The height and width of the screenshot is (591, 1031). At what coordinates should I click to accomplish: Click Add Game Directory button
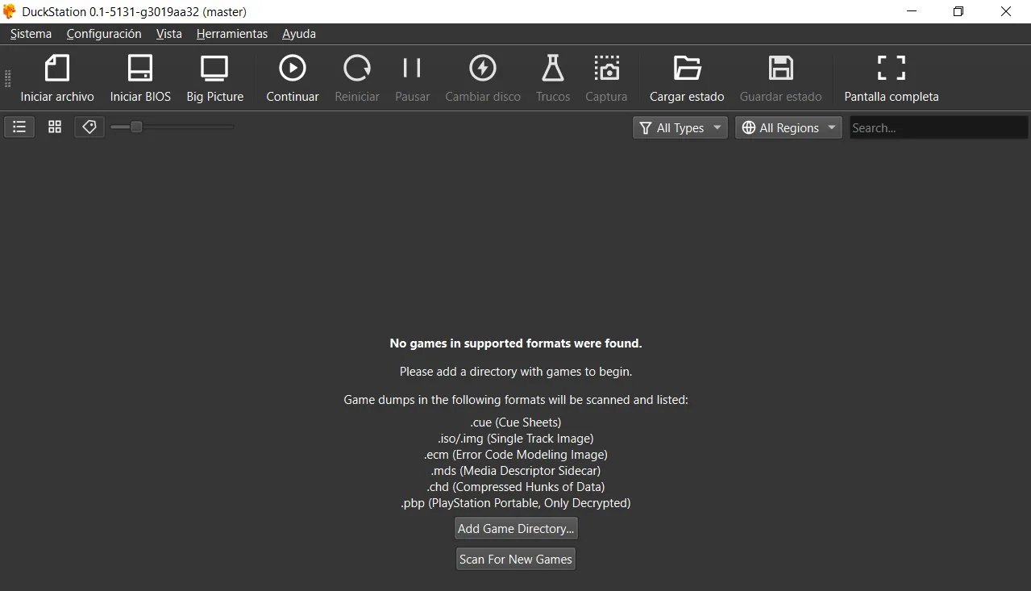pyautogui.click(x=516, y=529)
